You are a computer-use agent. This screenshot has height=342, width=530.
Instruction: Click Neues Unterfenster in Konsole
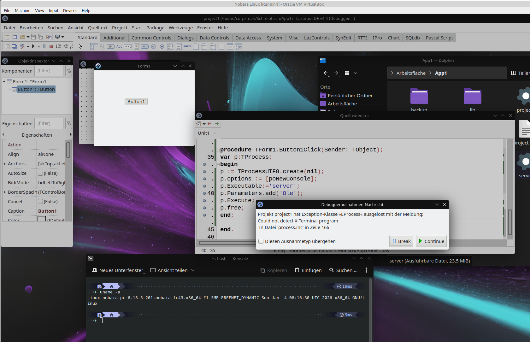click(x=118, y=270)
